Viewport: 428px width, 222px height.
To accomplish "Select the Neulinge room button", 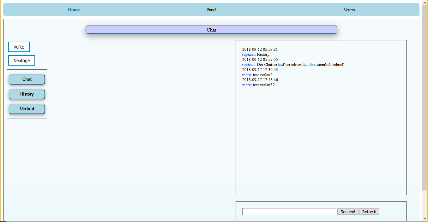I will click(21, 61).
